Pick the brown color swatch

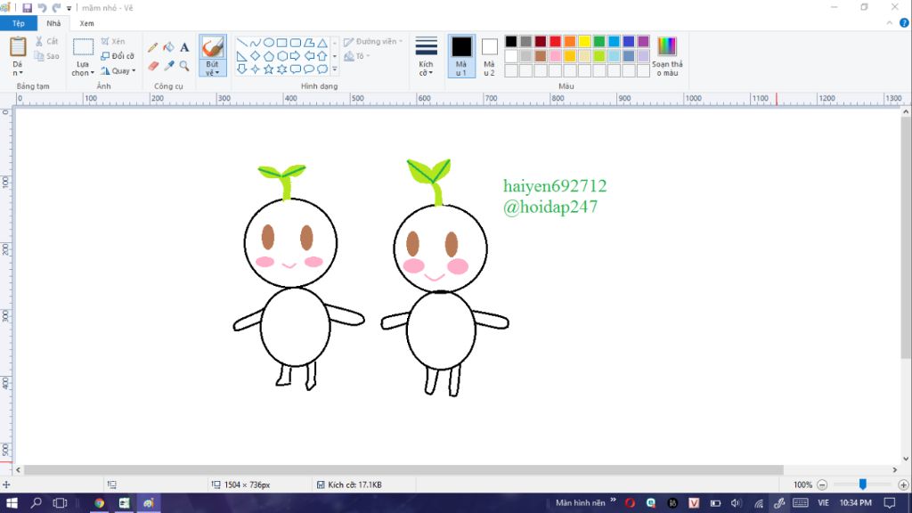tap(541, 56)
